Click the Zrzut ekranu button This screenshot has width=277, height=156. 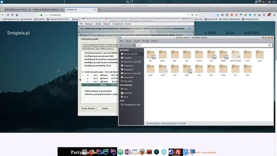(x=88, y=108)
